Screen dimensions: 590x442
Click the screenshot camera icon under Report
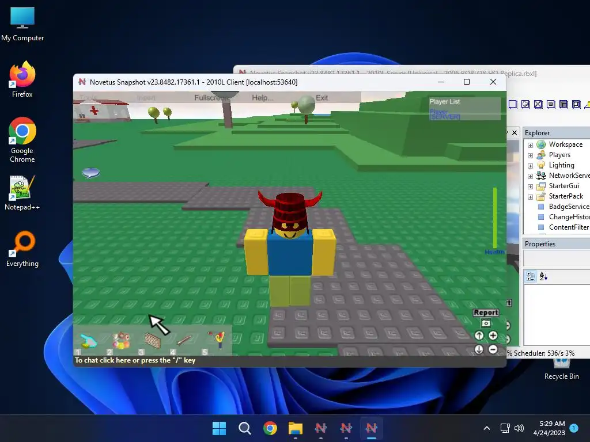point(486,323)
